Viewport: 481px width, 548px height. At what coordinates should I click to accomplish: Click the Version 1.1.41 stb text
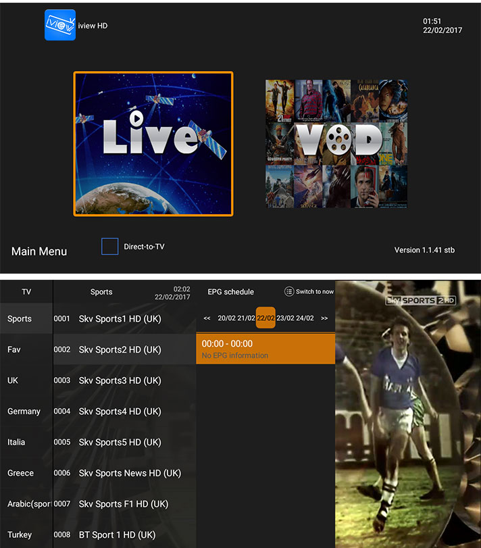coord(424,250)
